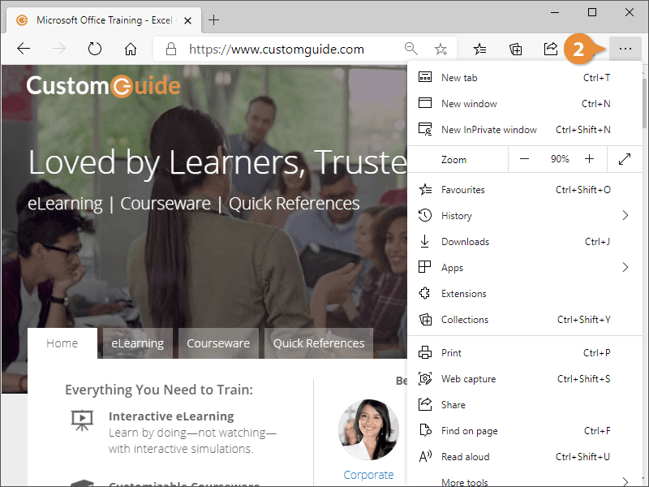Open Favourites list icon in toolbar
This screenshot has height=487, width=649.
(x=479, y=50)
